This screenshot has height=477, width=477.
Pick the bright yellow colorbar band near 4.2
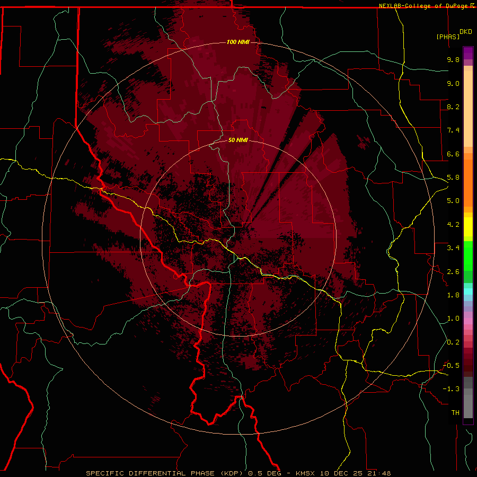[x=468, y=227]
